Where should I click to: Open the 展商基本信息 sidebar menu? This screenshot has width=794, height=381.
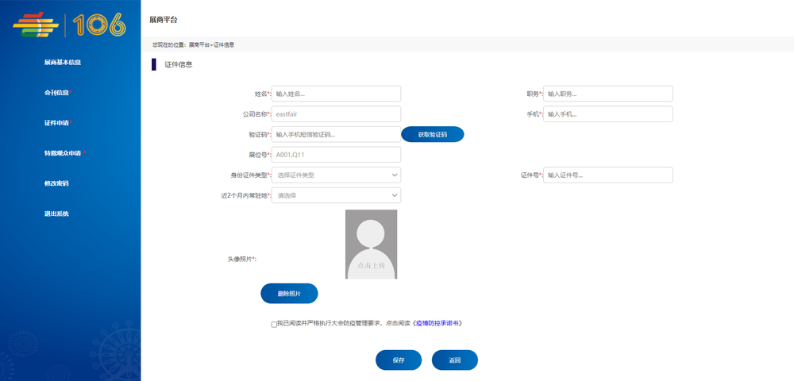click(x=63, y=62)
